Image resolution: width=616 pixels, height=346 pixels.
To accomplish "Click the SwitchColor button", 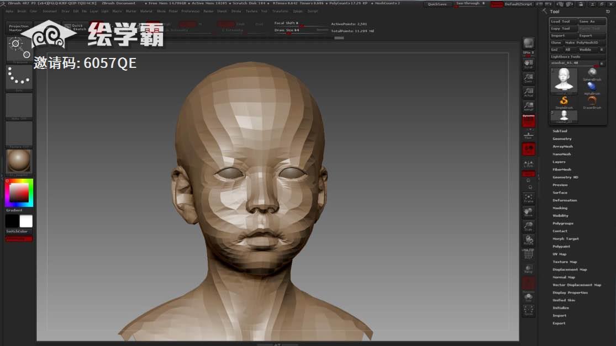I will pyautogui.click(x=17, y=231).
